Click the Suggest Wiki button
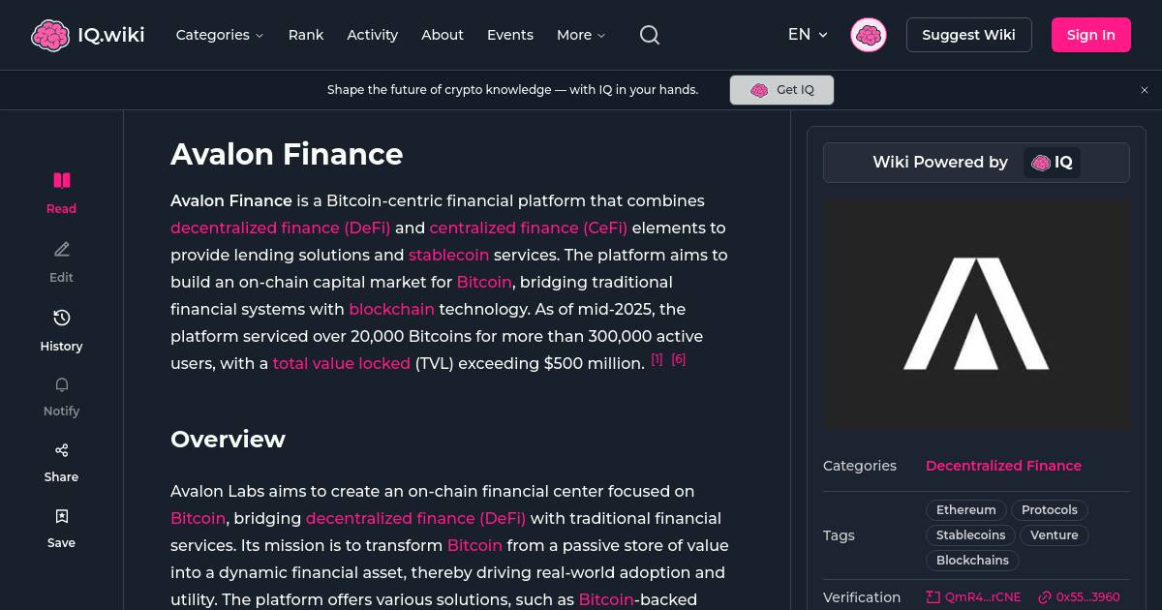Viewport: 1162px width, 610px height. tap(968, 35)
